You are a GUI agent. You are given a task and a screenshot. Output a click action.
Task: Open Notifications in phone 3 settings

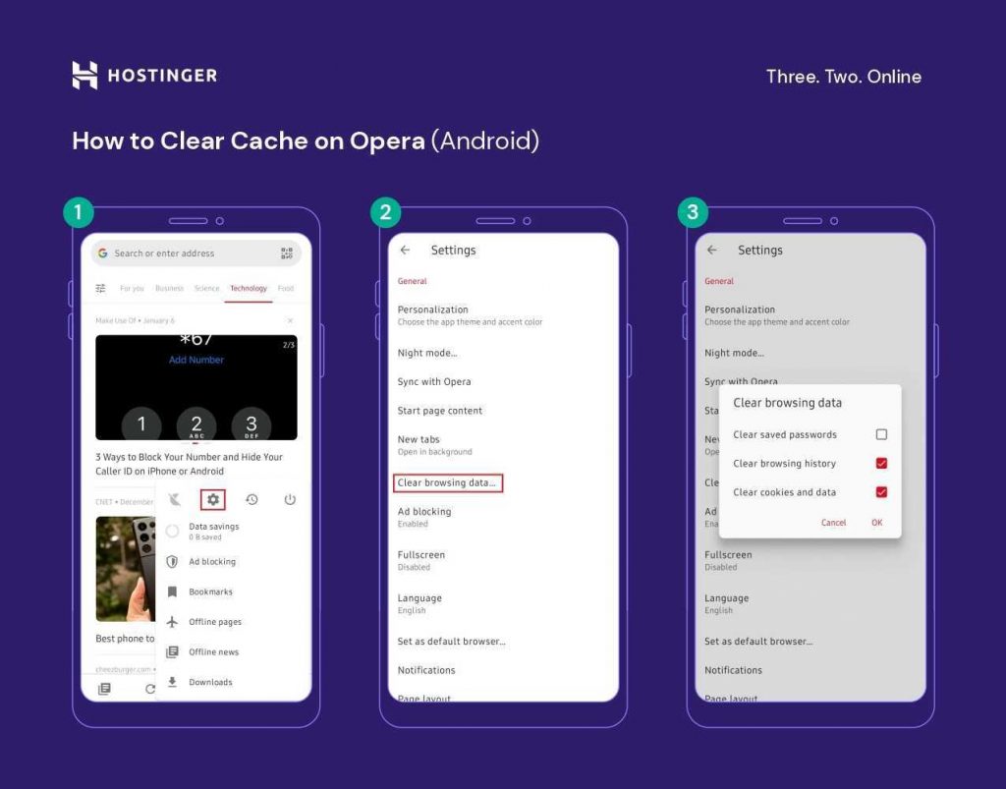[x=733, y=670]
